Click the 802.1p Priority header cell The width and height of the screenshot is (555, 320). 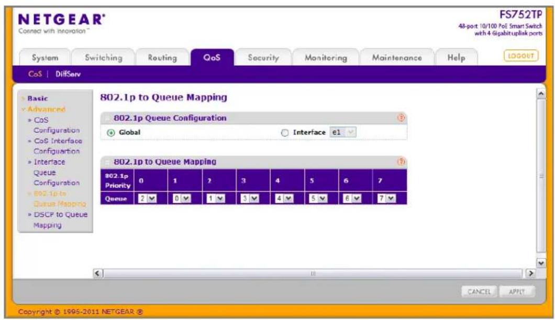[x=117, y=180]
